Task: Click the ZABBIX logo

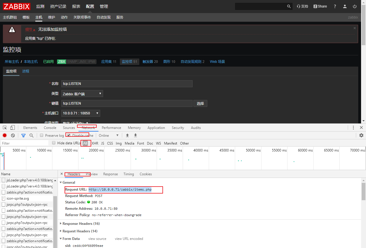Action: (x=17, y=6)
